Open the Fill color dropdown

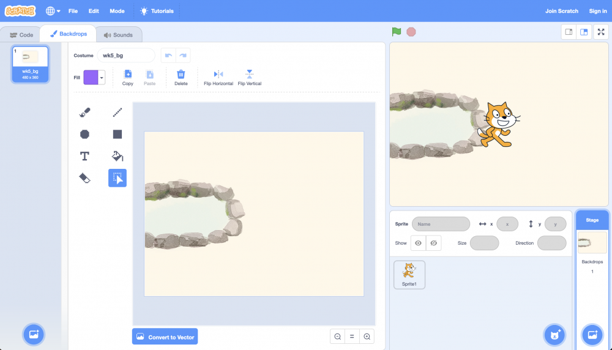[x=102, y=78]
